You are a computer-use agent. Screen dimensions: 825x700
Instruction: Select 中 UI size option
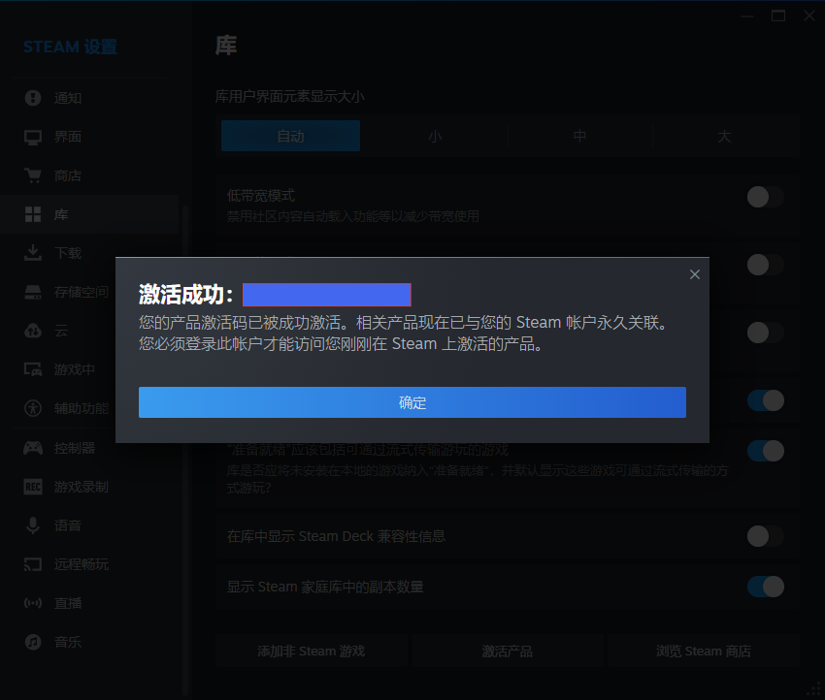pyautogui.click(x=579, y=136)
